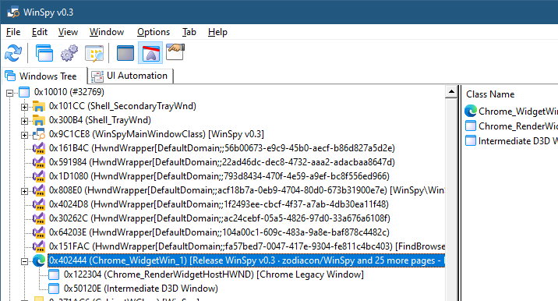Select the 0x4024D8 HwndWrapper row

[x=219, y=204]
